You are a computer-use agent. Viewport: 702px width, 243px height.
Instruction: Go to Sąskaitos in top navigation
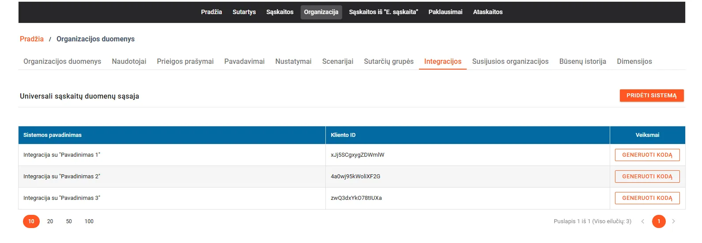point(280,12)
